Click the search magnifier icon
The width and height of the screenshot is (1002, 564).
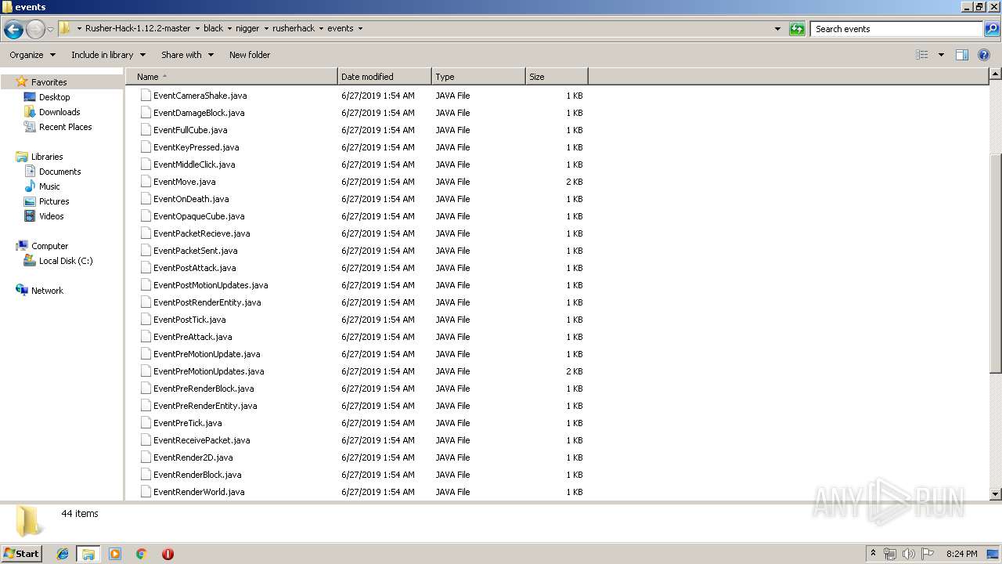click(991, 29)
